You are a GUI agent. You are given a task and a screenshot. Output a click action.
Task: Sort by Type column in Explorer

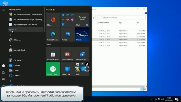pyautogui.click(x=120, y=23)
